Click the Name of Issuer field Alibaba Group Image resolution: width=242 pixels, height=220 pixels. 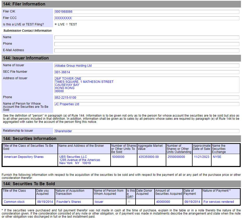pyautogui.click(x=147, y=66)
